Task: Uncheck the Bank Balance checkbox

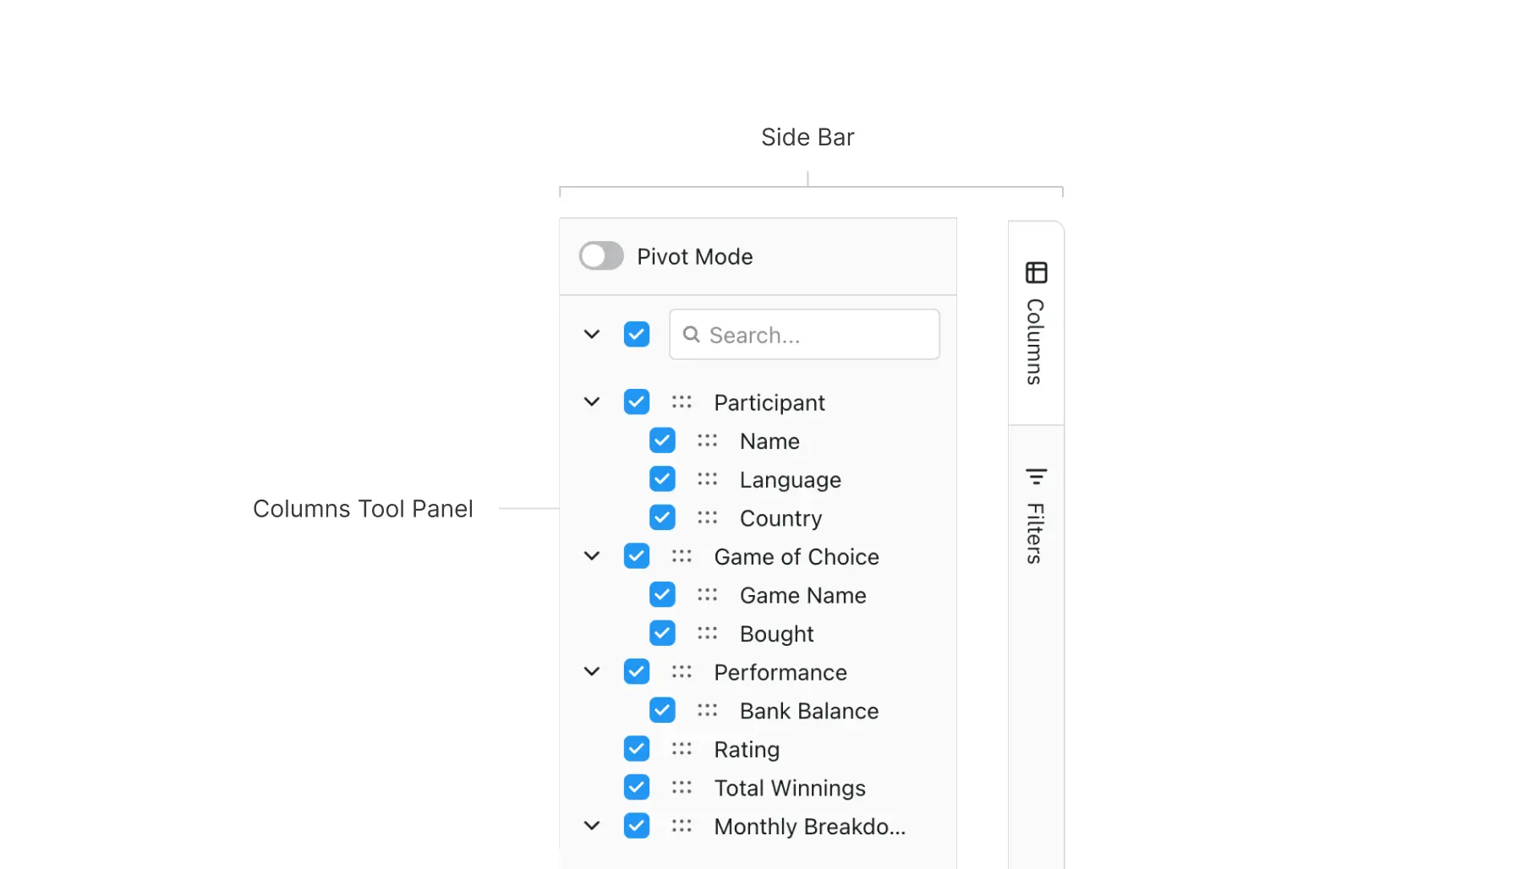Action: click(x=662, y=710)
